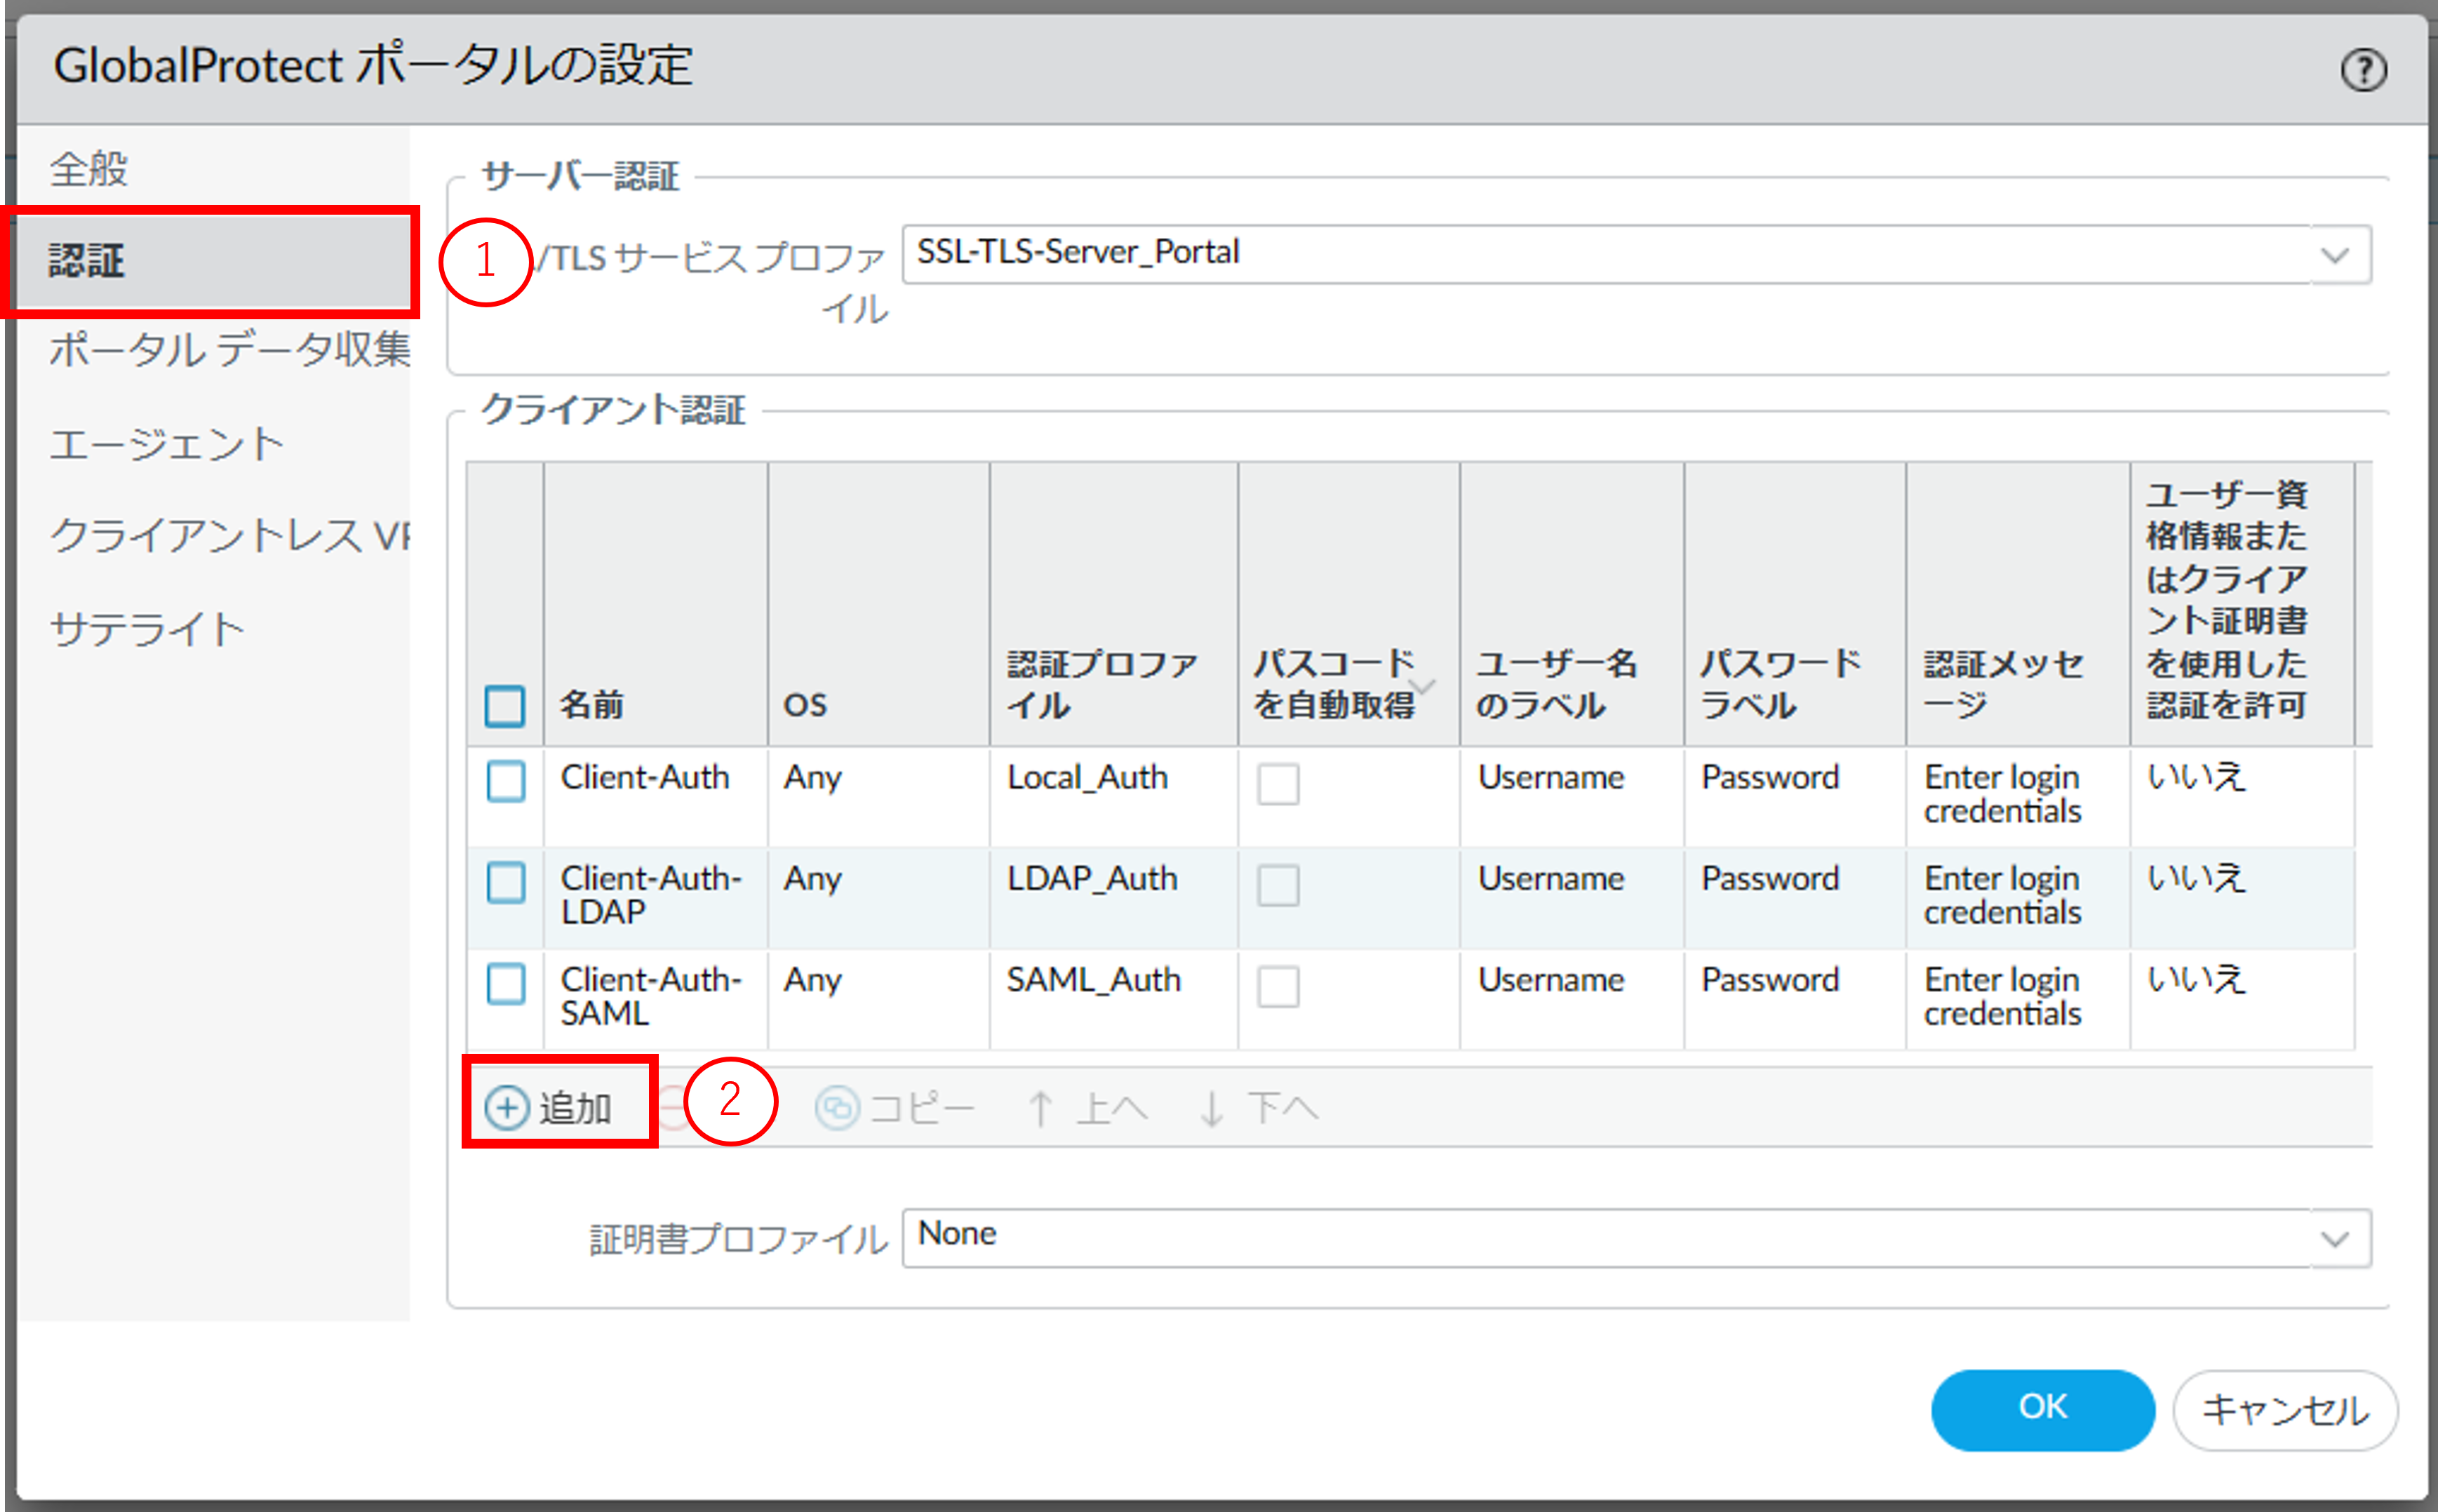The height and width of the screenshot is (1512, 2438).
Task: Open the エージェント tab
Action: tap(167, 444)
